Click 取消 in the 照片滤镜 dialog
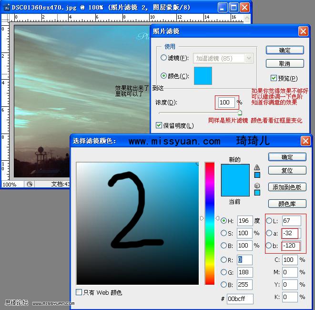Viewport: 315px width, 310px height. coord(285,63)
